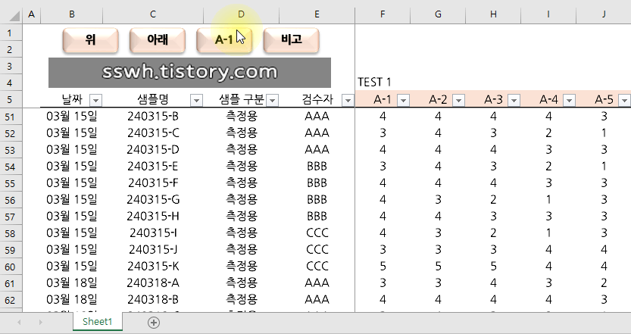Select column C header

pos(153,15)
